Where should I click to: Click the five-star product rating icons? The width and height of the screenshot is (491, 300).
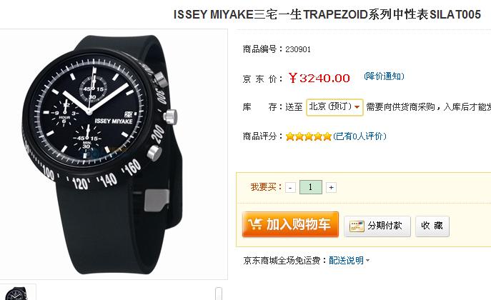[x=309, y=136]
